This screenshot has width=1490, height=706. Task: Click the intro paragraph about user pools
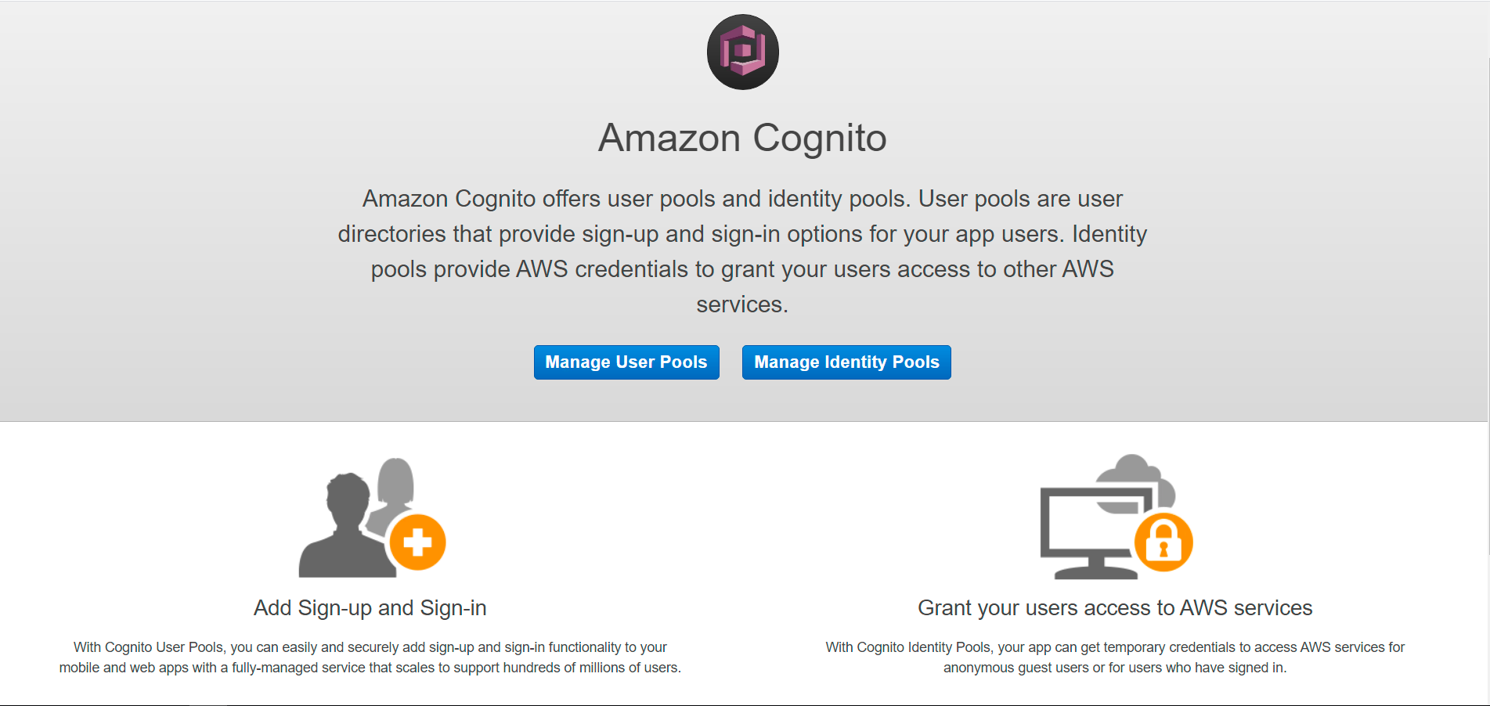pyautogui.click(x=742, y=250)
